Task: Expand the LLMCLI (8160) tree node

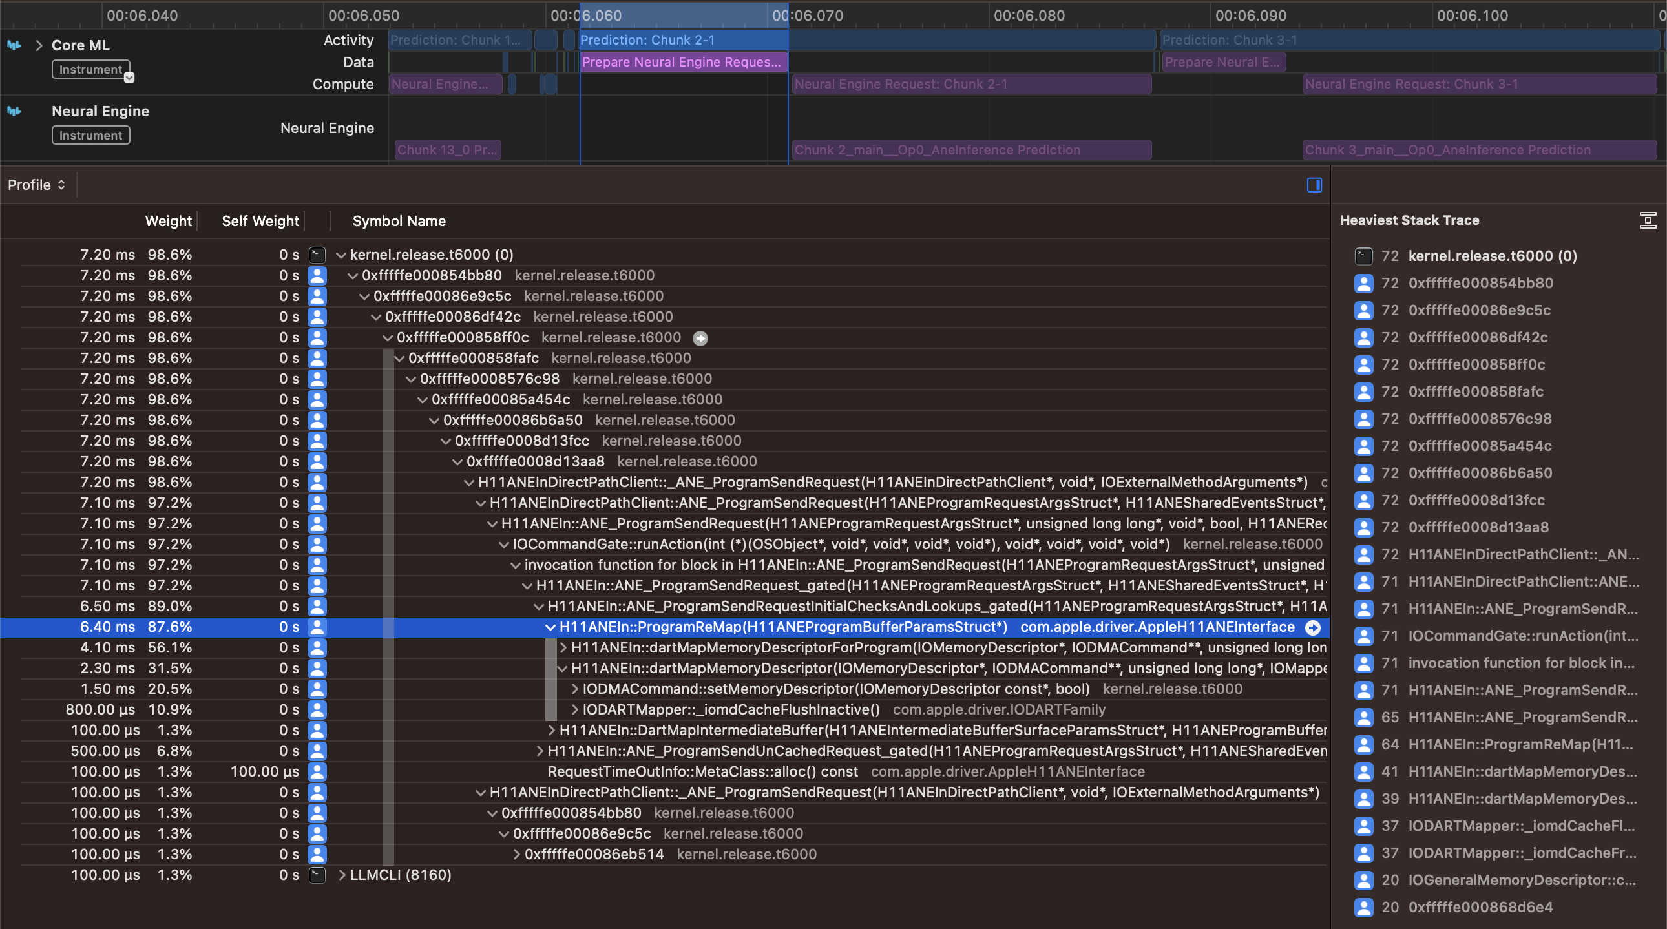Action: 342,875
